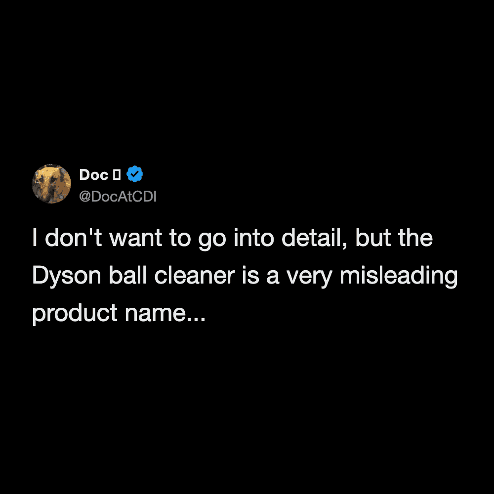Click the emoji placeholder box after Doc

click(x=117, y=174)
